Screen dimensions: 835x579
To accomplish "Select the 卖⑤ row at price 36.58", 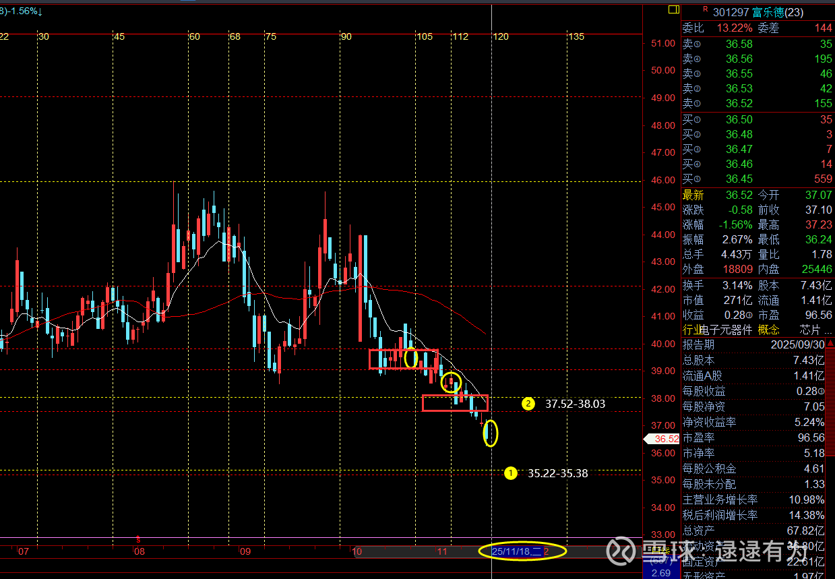I will point(757,44).
